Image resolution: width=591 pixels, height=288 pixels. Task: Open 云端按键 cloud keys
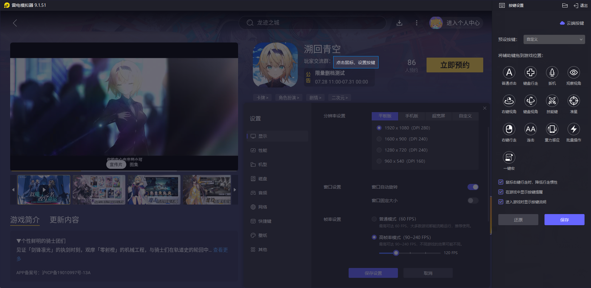[x=572, y=23]
